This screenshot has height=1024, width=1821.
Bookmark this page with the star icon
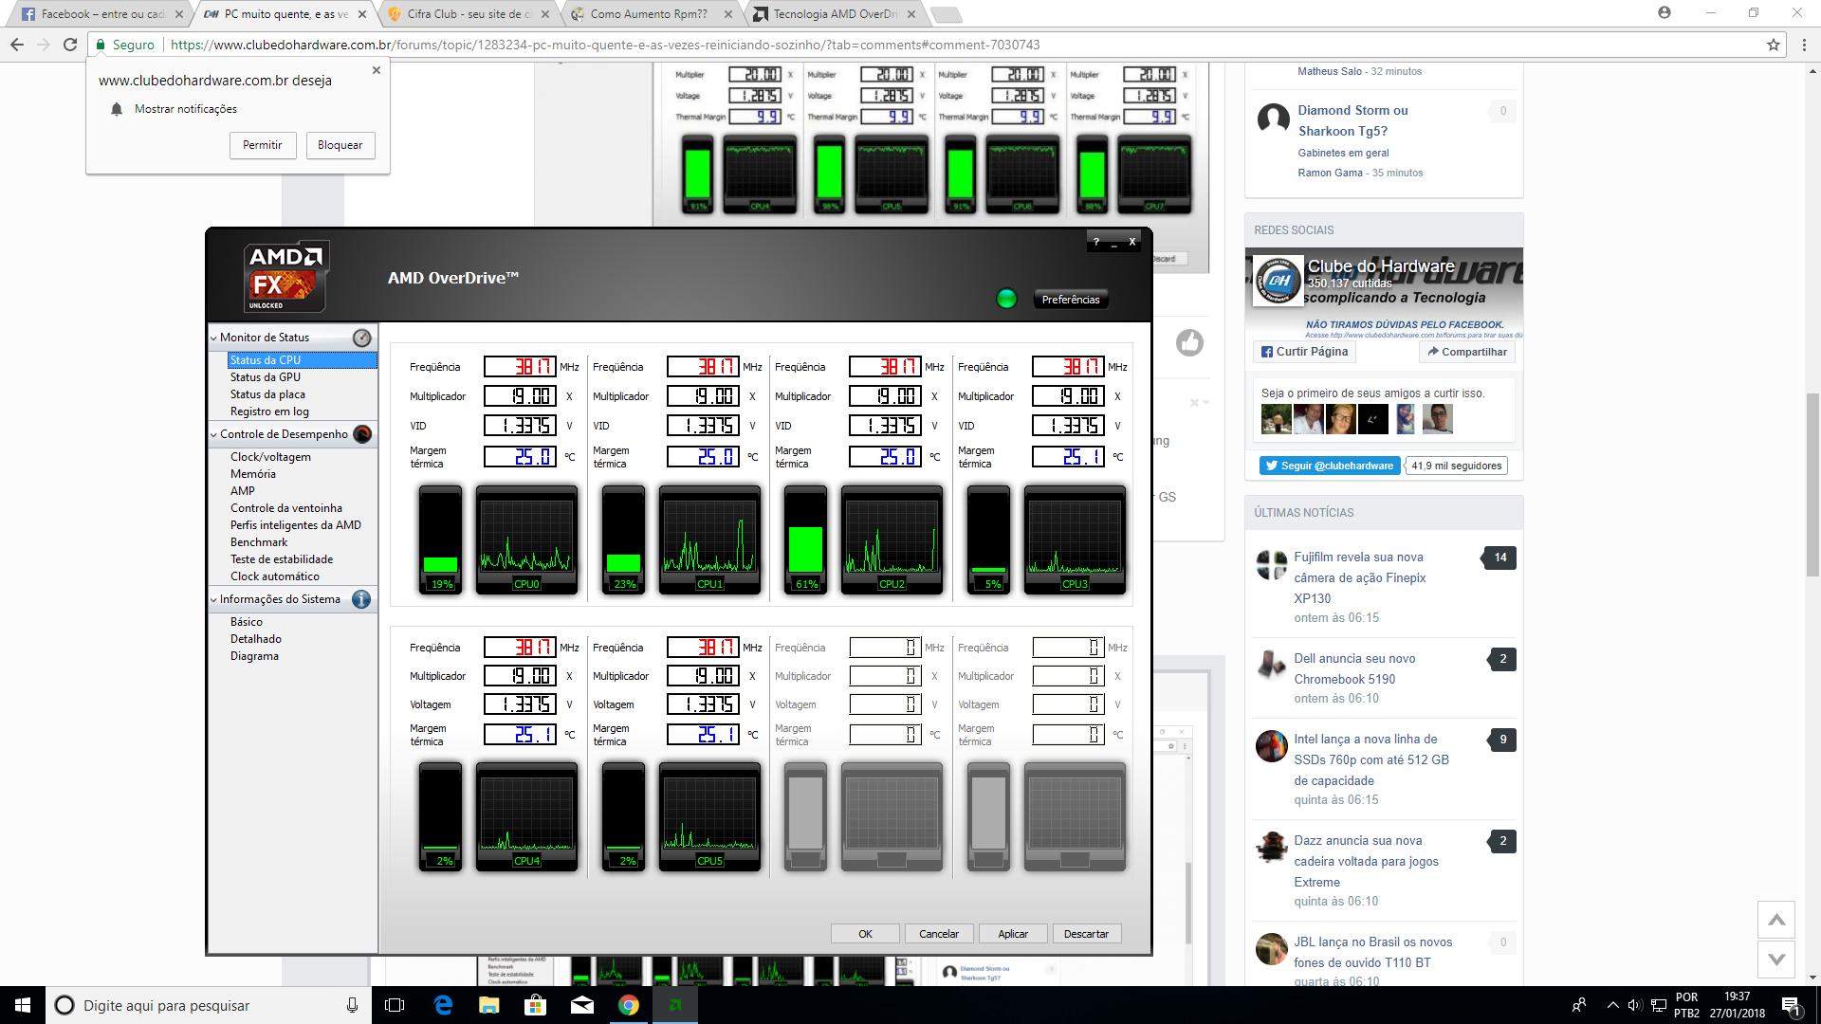(x=1773, y=45)
